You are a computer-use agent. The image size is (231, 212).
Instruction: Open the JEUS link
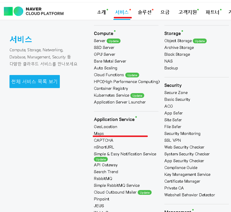[x=99, y=206]
